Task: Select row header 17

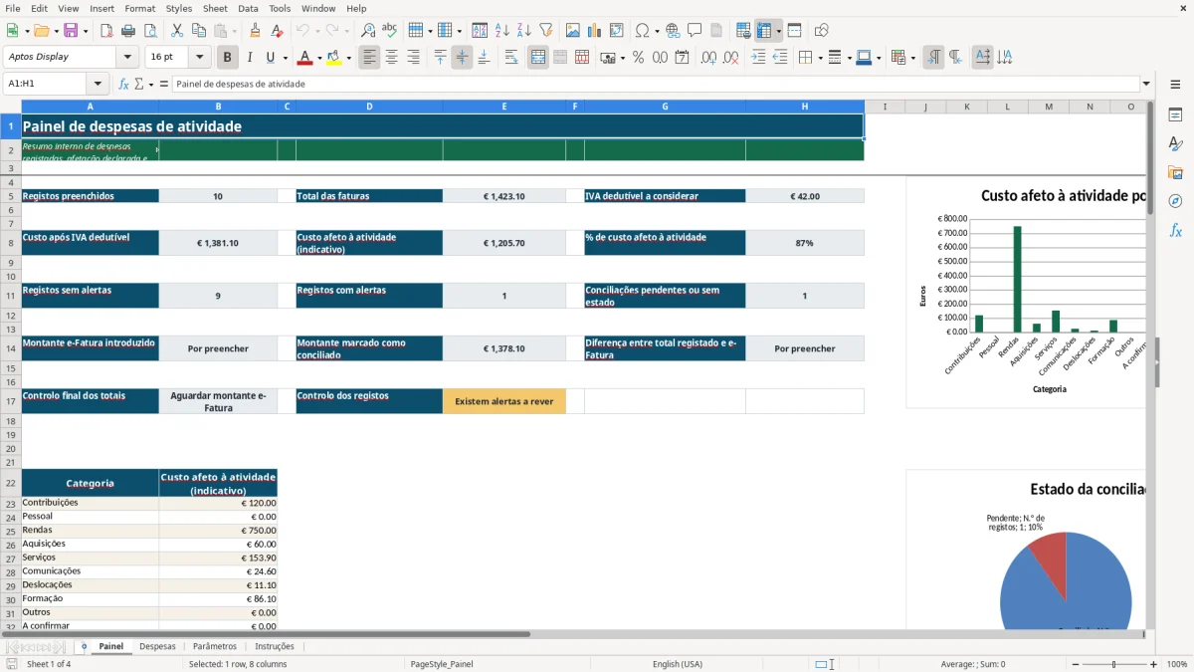Action: click(10, 401)
